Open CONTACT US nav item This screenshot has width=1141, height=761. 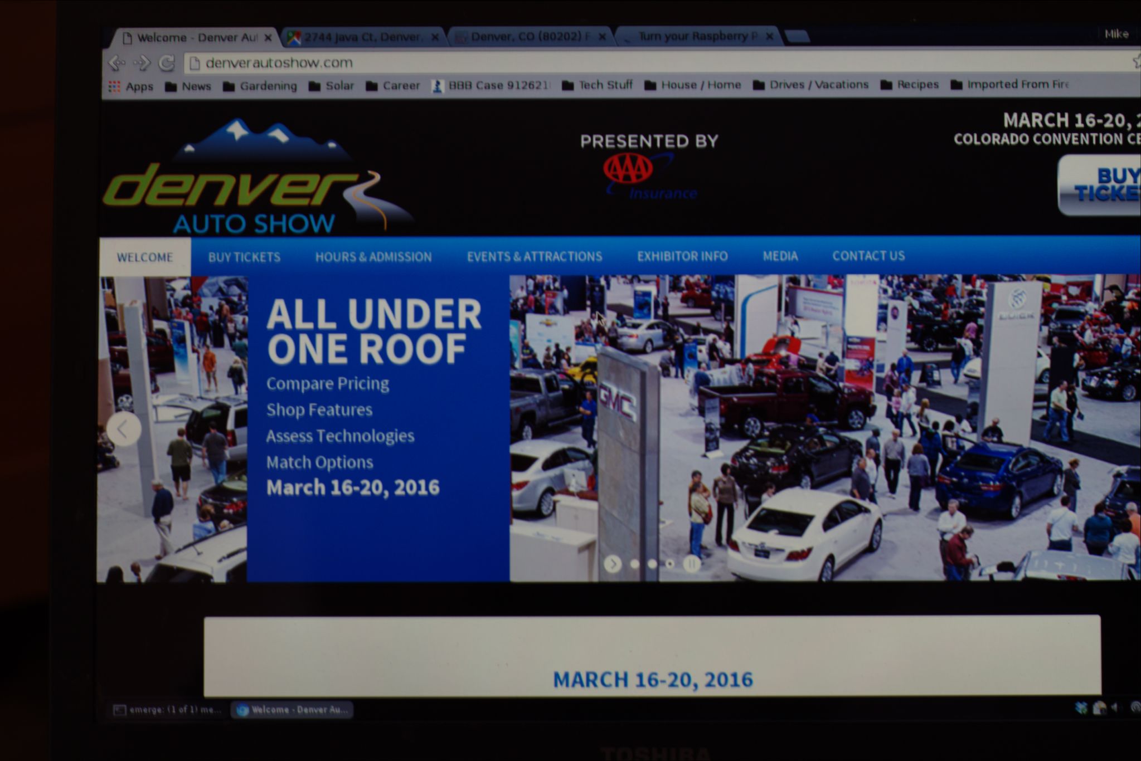pos(868,255)
